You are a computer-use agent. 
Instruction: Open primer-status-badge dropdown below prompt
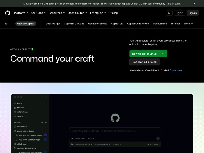pyautogui.click(x=82, y=144)
